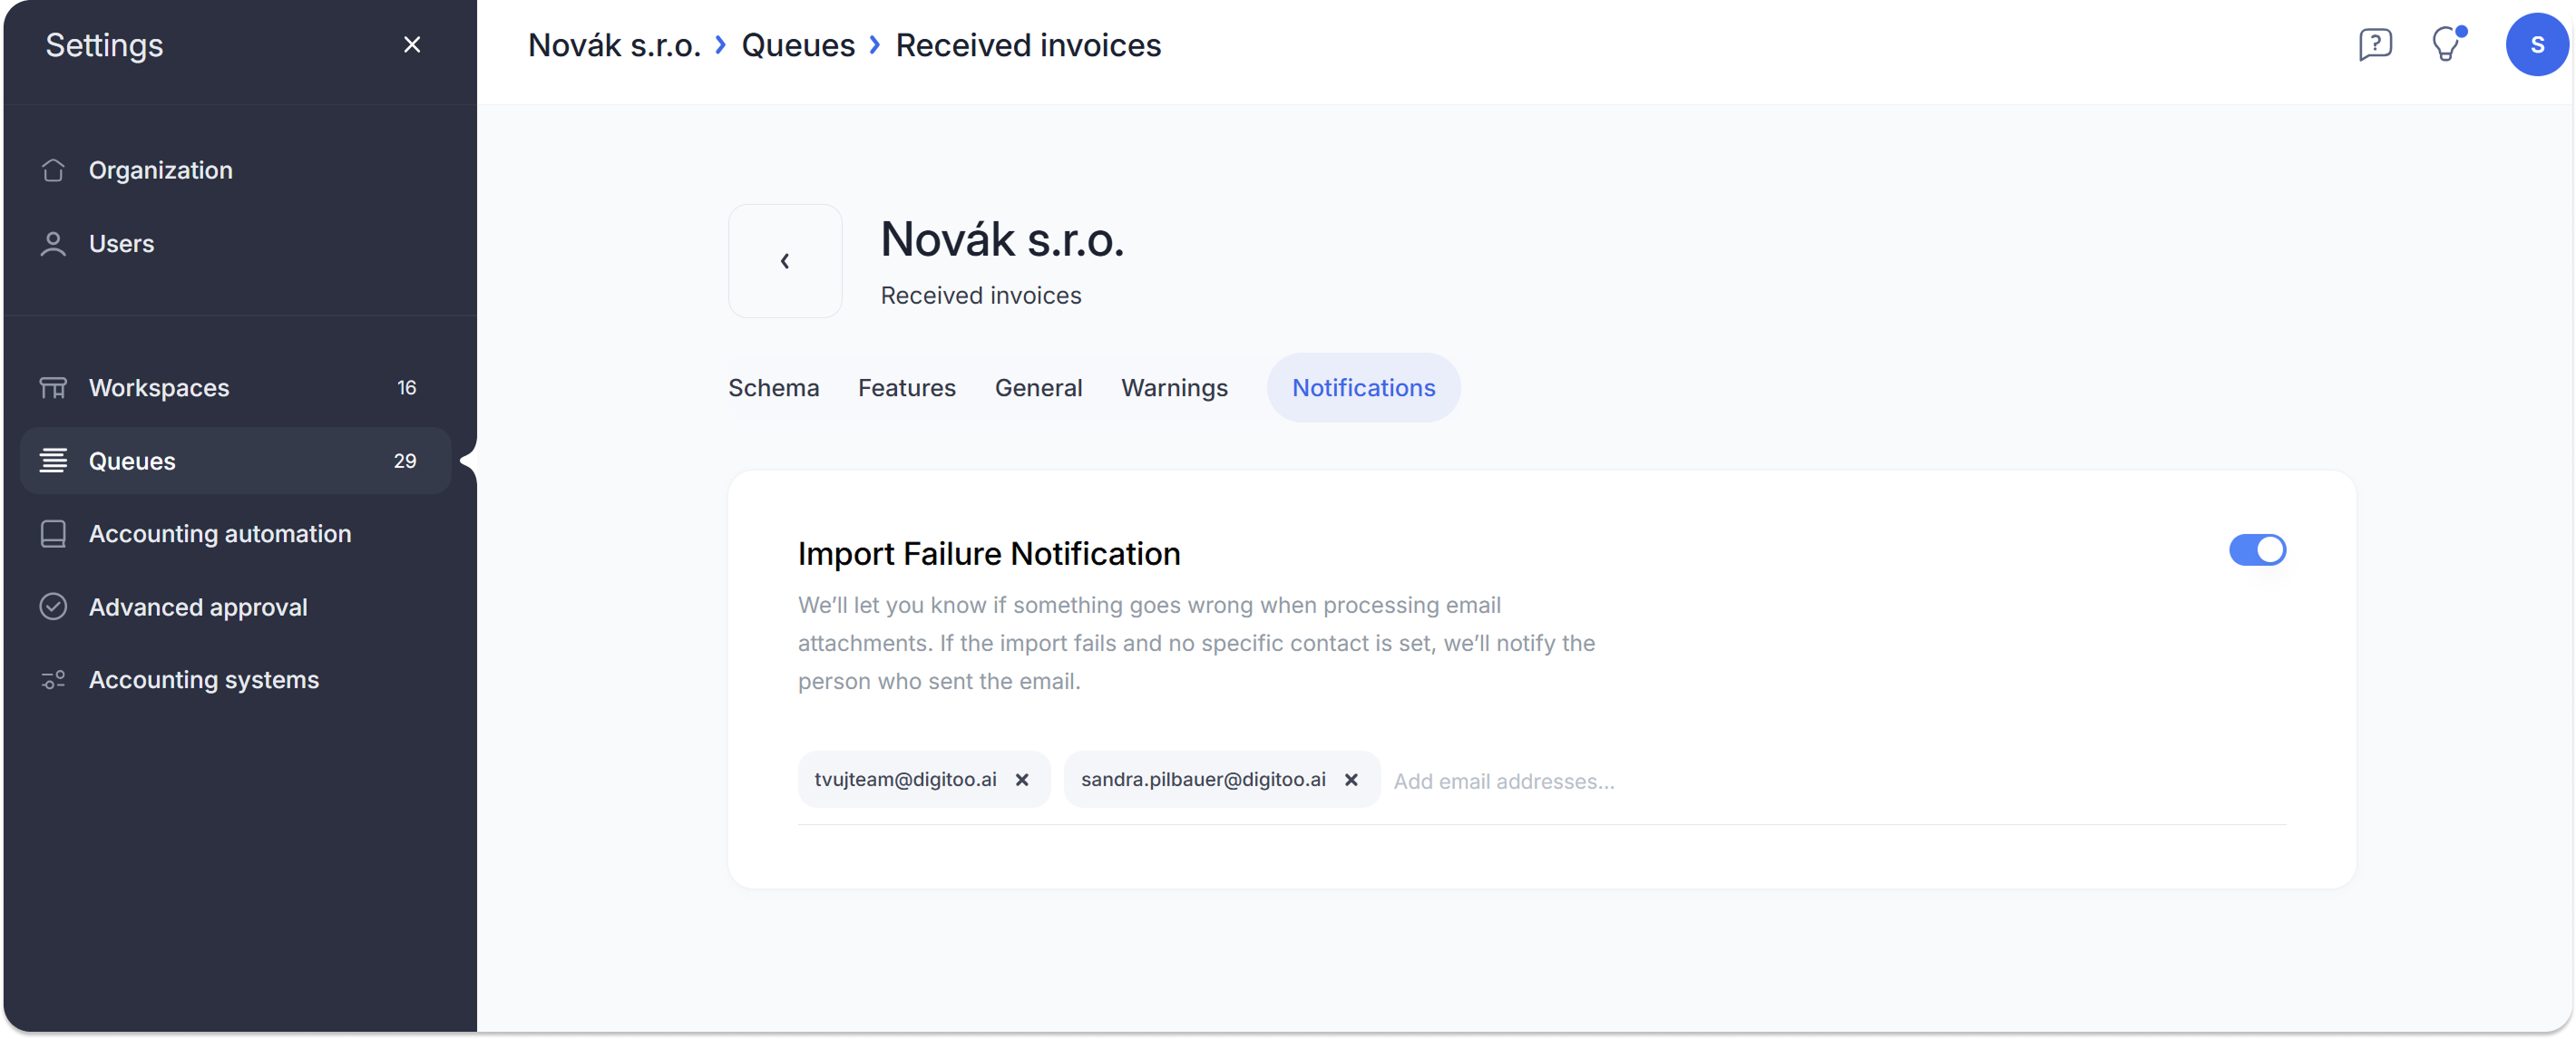Image resolution: width=2576 pixels, height=1039 pixels.
Task: Select the Queues sidebar icon
Action: click(x=54, y=461)
